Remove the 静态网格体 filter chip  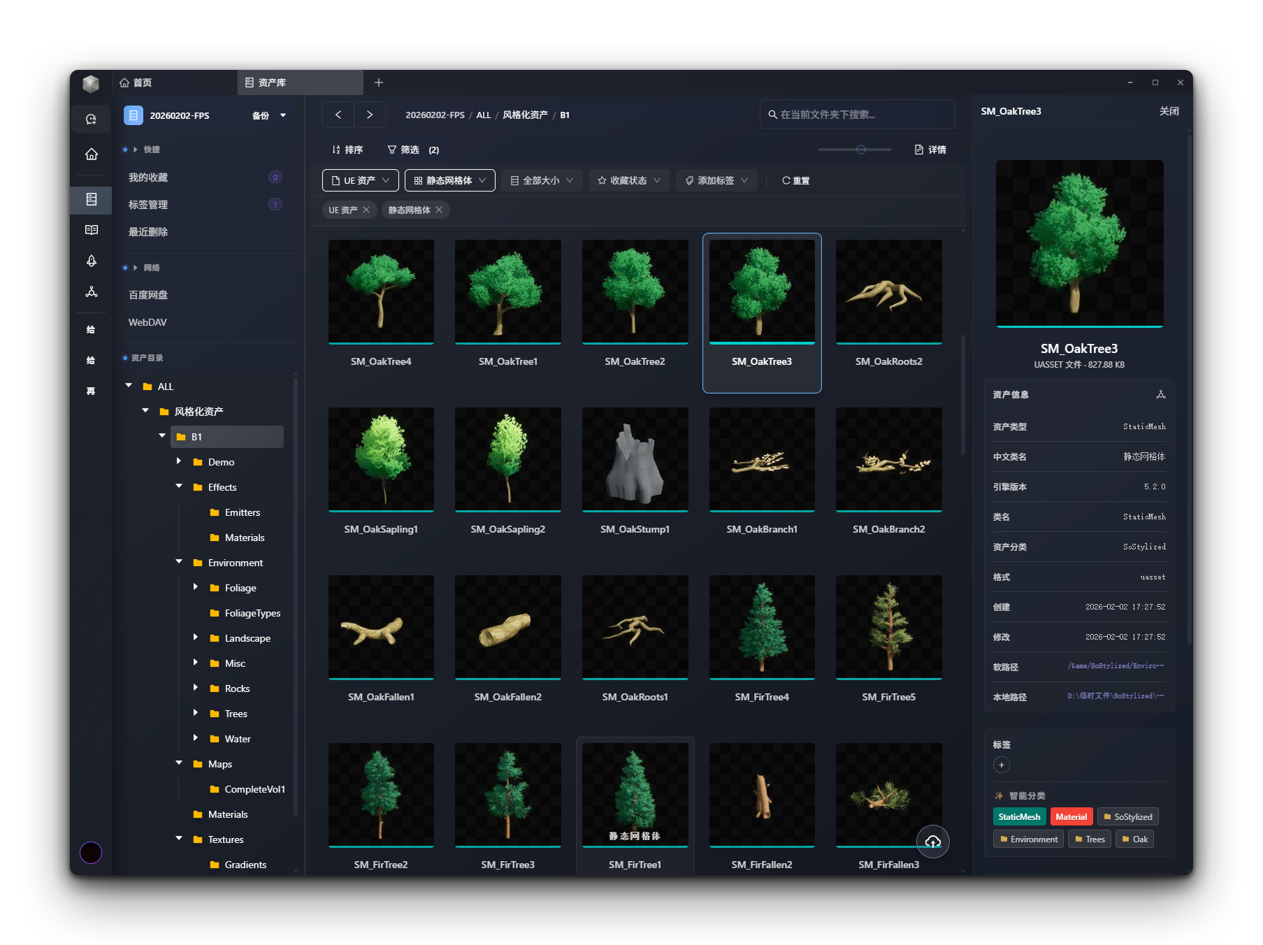[x=439, y=210]
